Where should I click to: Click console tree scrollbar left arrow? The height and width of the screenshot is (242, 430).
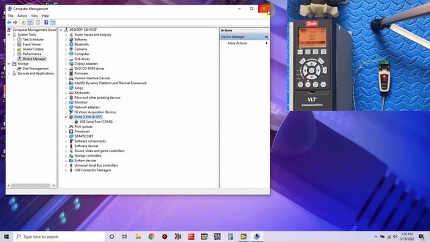[x=9, y=186]
